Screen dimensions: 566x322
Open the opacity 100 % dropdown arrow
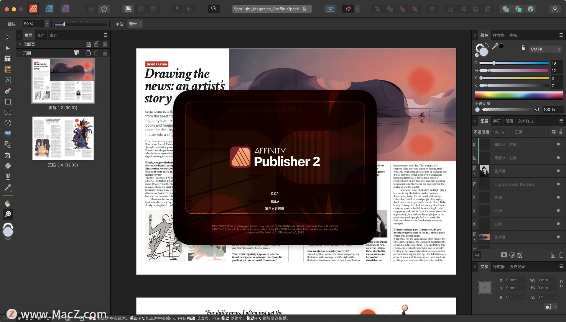[561, 109]
